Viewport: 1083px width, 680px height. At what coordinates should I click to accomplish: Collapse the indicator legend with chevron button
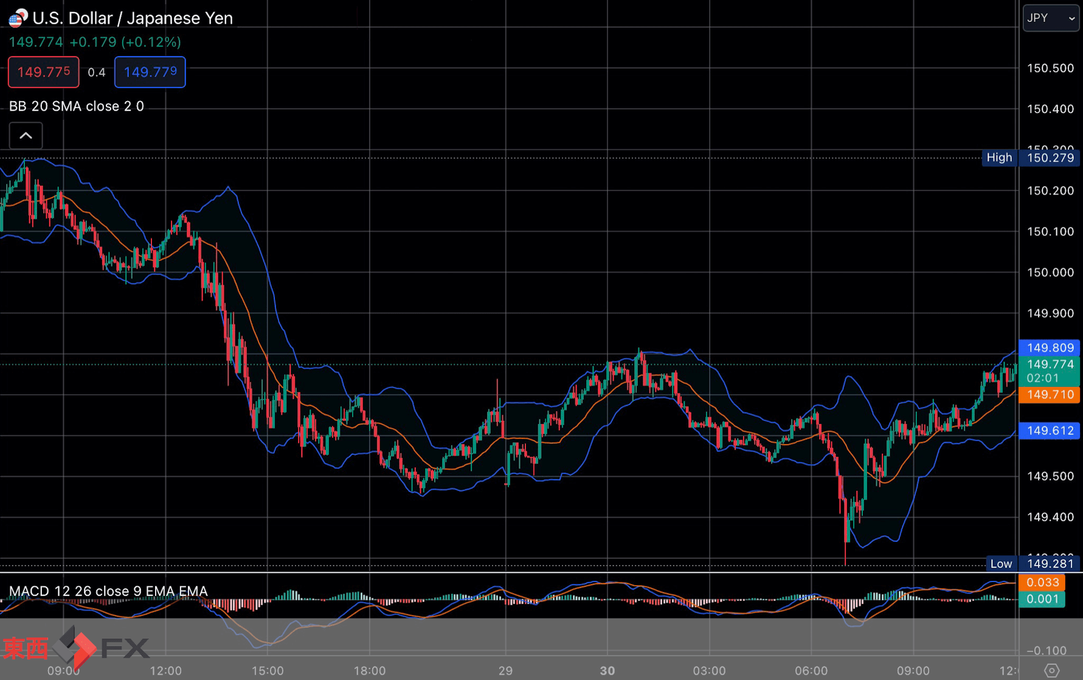pyautogui.click(x=26, y=136)
